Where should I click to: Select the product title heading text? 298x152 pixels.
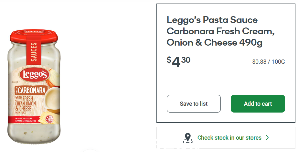[x=221, y=31]
